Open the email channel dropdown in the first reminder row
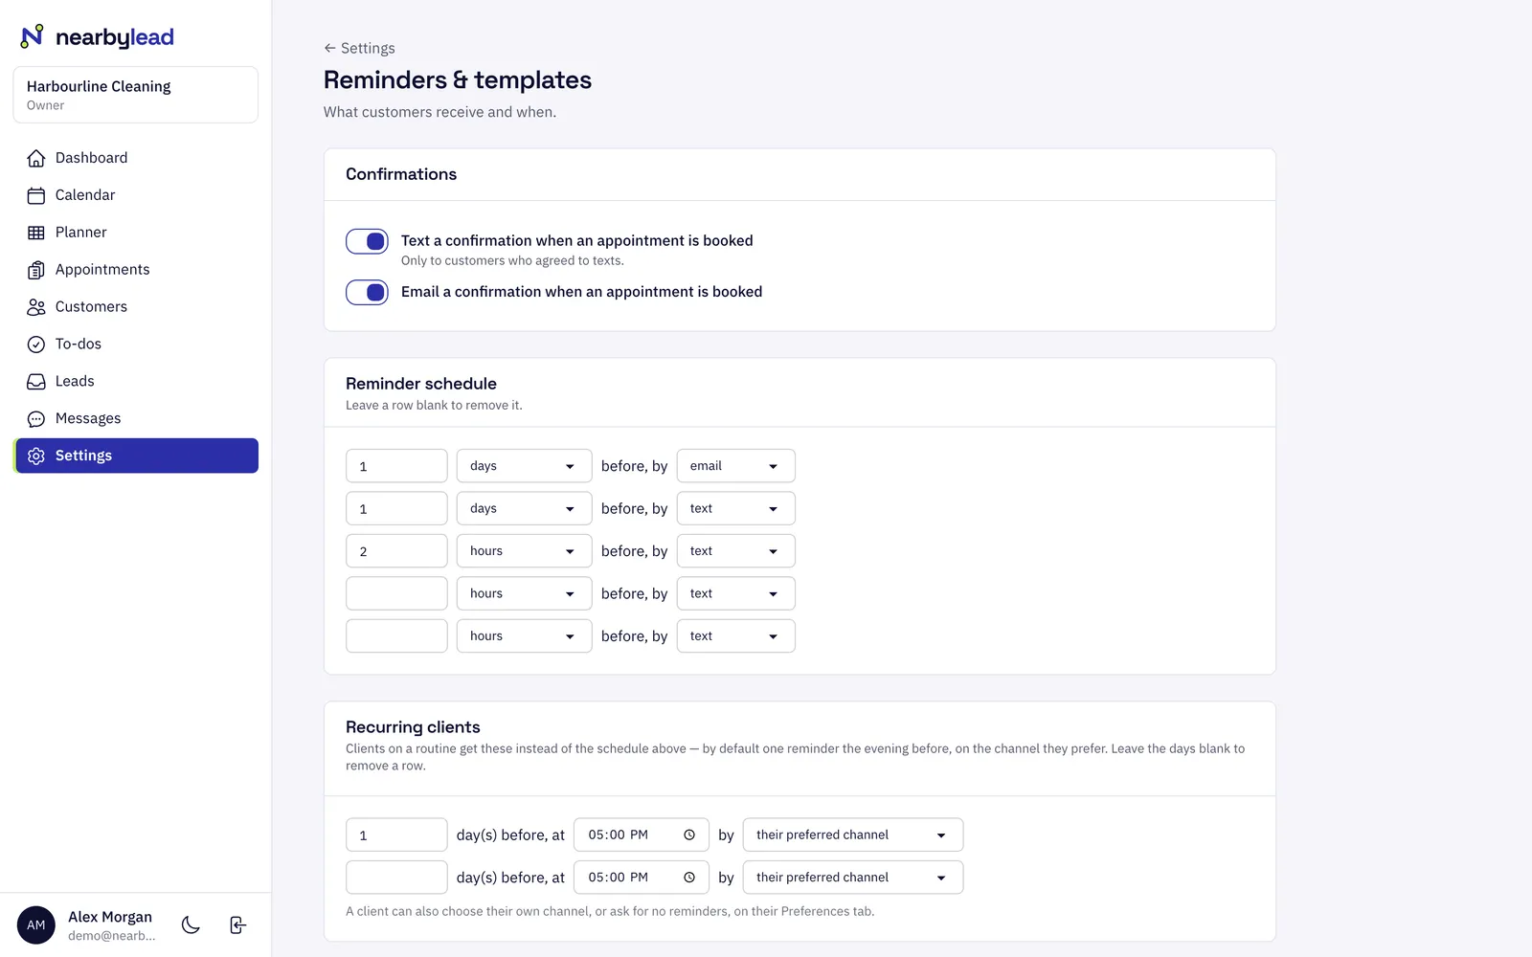The width and height of the screenshot is (1532, 957). (x=735, y=466)
